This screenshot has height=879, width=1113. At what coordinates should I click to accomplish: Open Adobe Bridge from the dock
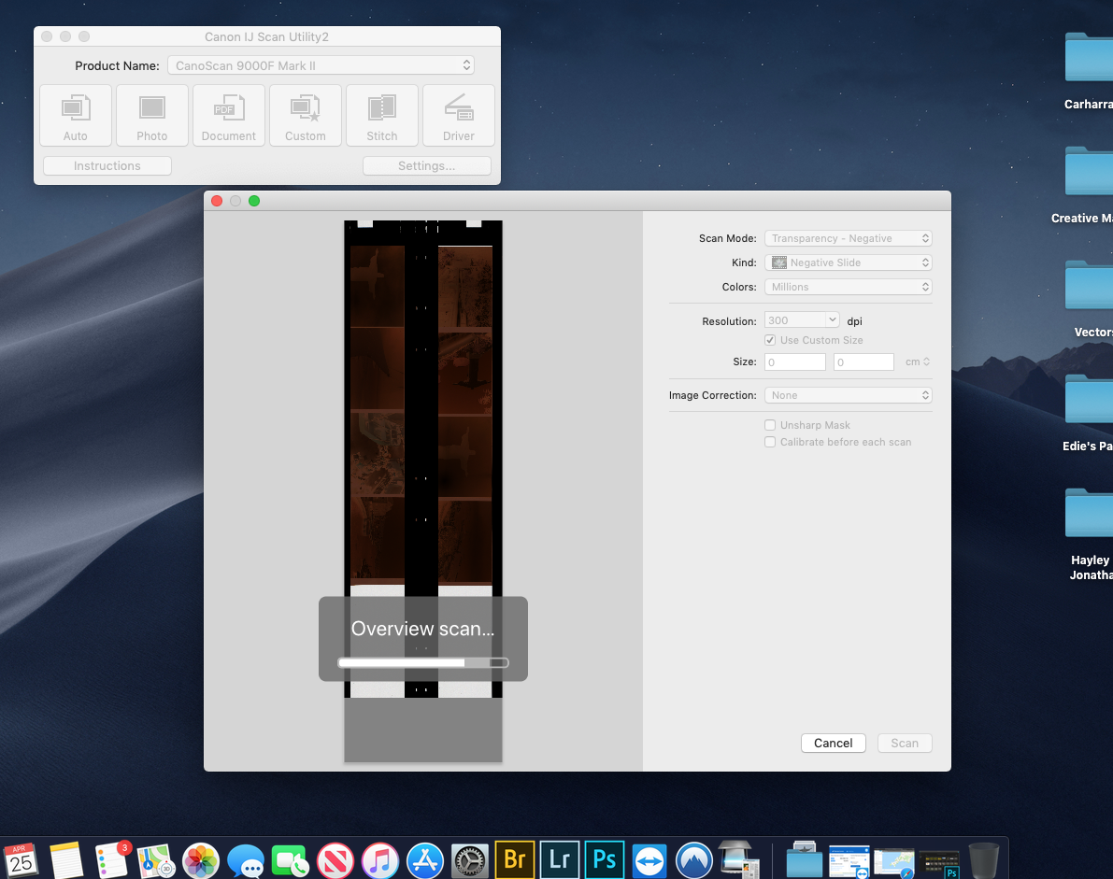click(515, 858)
